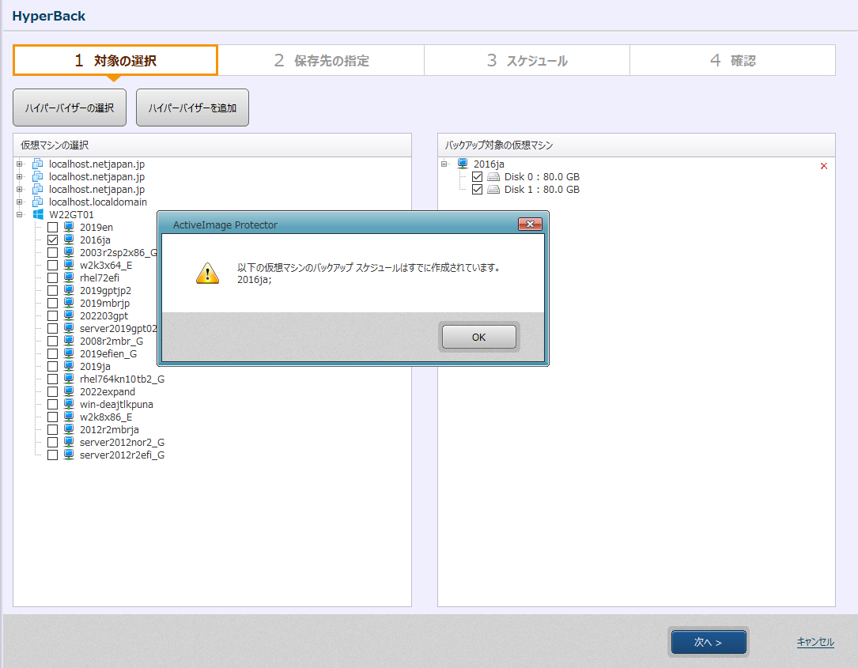Viewport: 858px width, 668px height.
Task: Check the 202203gpt checkbox
Action: [52, 315]
